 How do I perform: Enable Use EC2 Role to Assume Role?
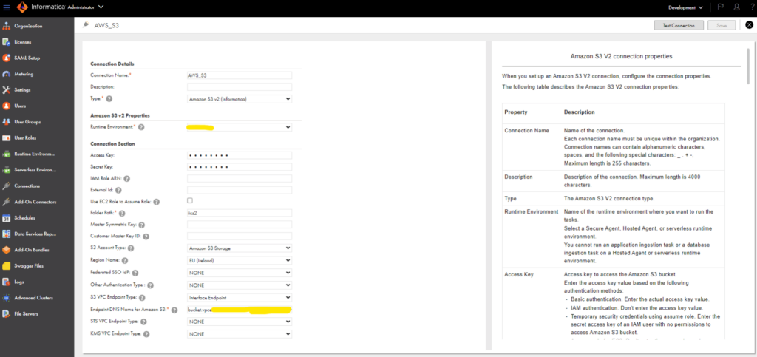click(190, 201)
